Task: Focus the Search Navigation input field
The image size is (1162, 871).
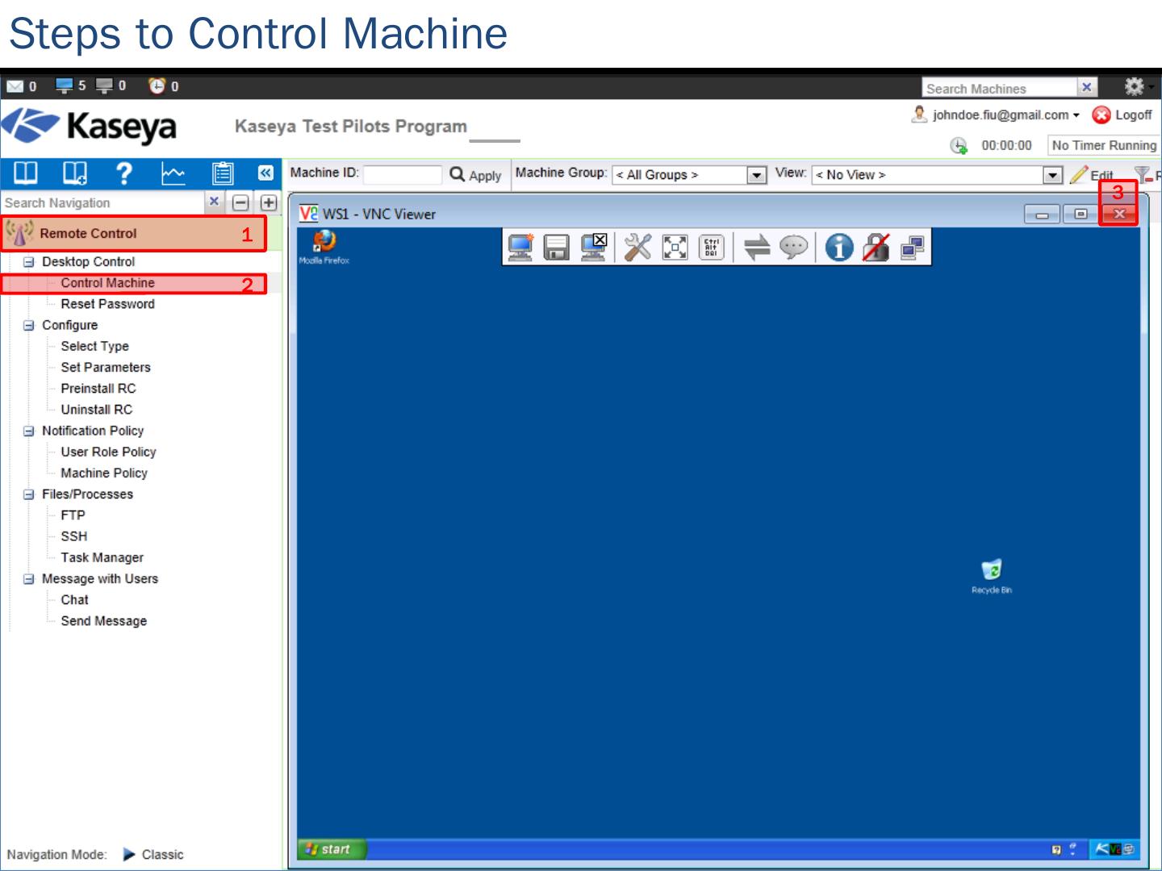Action: pos(102,203)
